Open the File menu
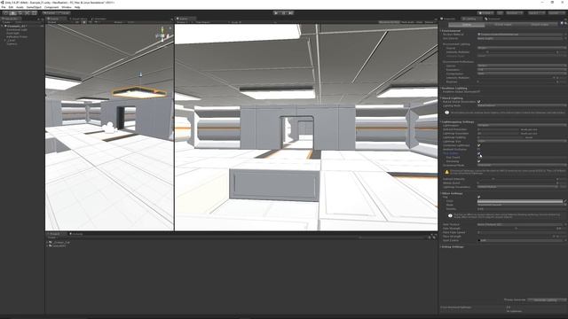 (4, 7)
